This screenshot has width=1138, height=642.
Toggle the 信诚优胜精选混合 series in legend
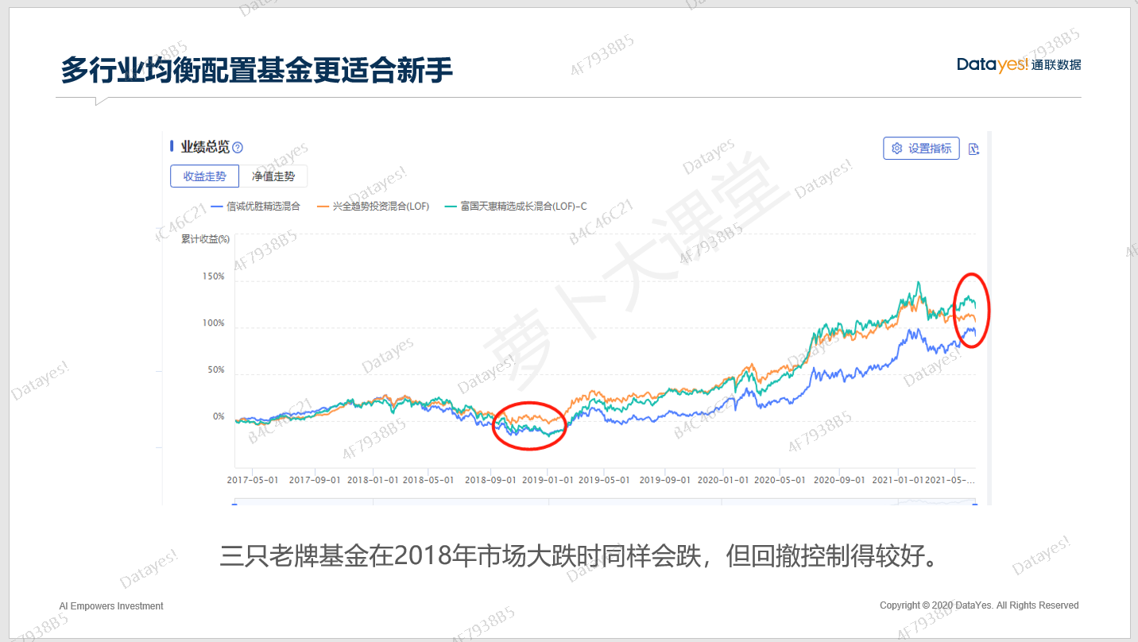pyautogui.click(x=263, y=207)
